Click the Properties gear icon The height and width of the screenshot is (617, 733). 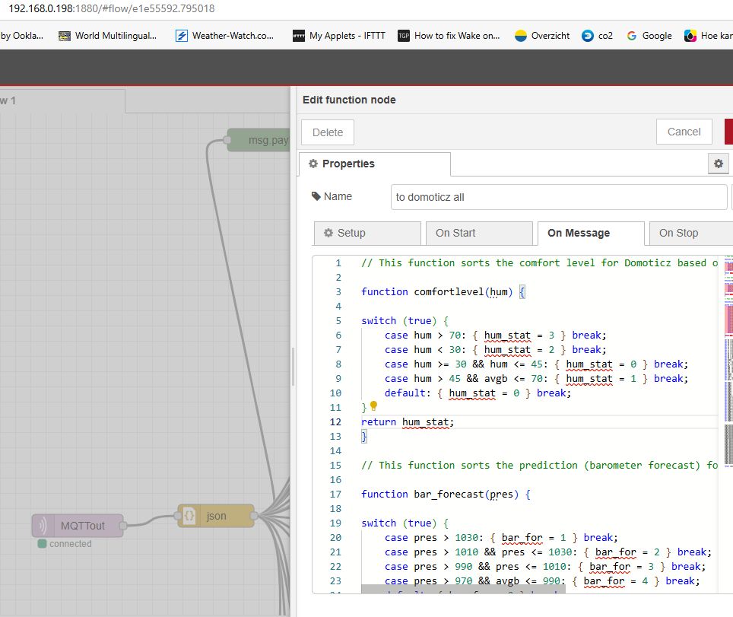(x=313, y=164)
